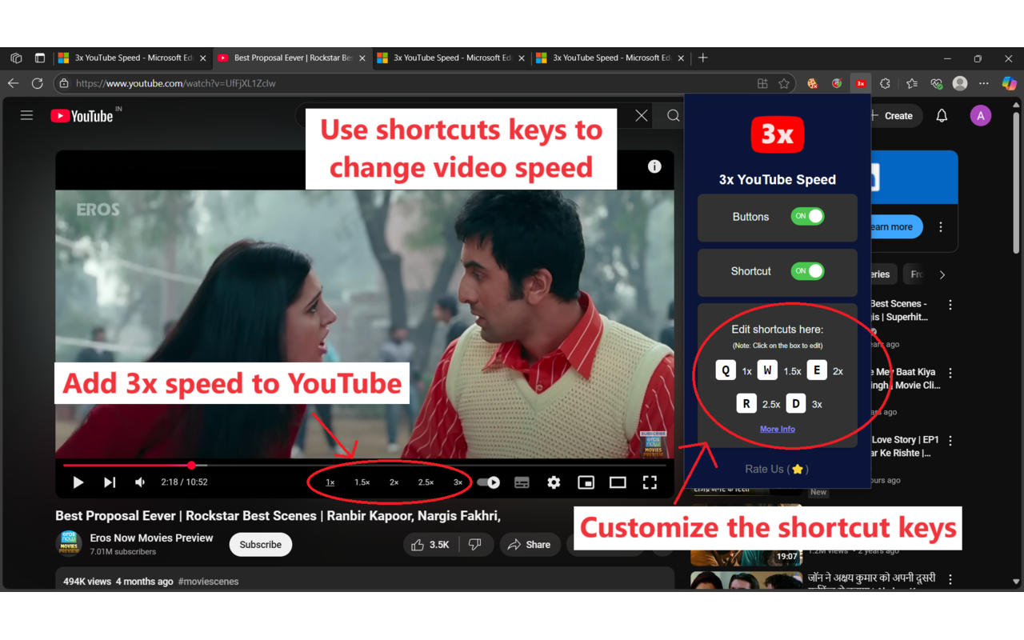Refresh the page
The width and height of the screenshot is (1024, 640).
pos(38,83)
